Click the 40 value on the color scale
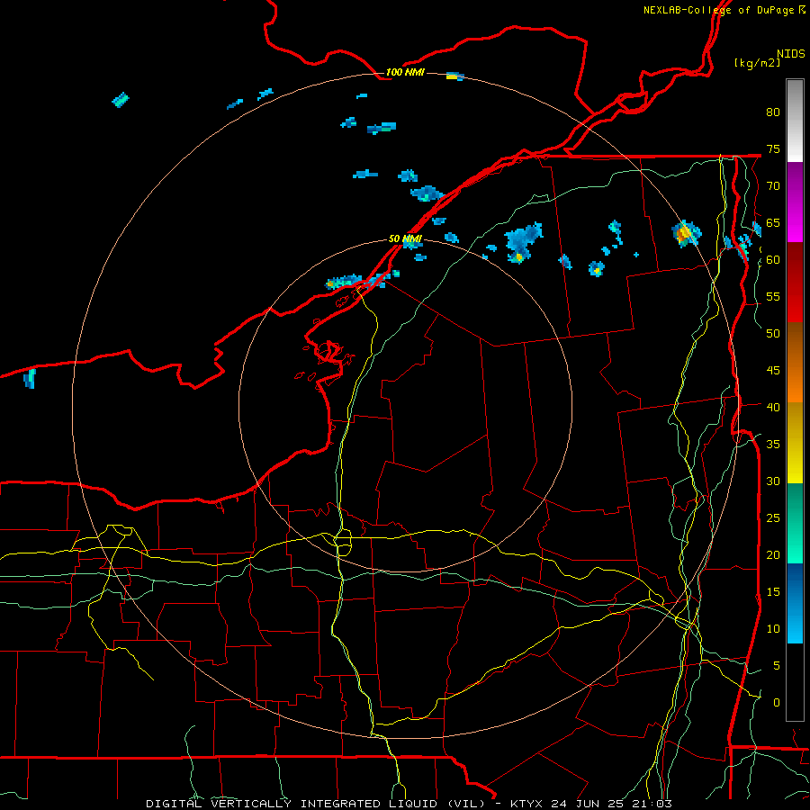This screenshot has width=810, height=810. pyautogui.click(x=773, y=407)
